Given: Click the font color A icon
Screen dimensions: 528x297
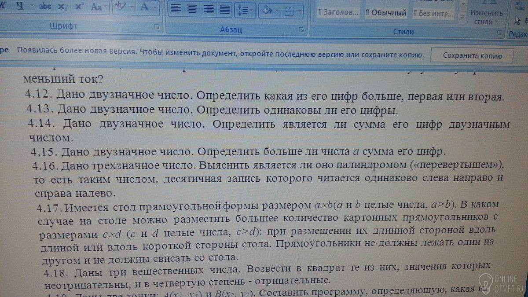Looking at the screenshot, I should tap(144, 7).
